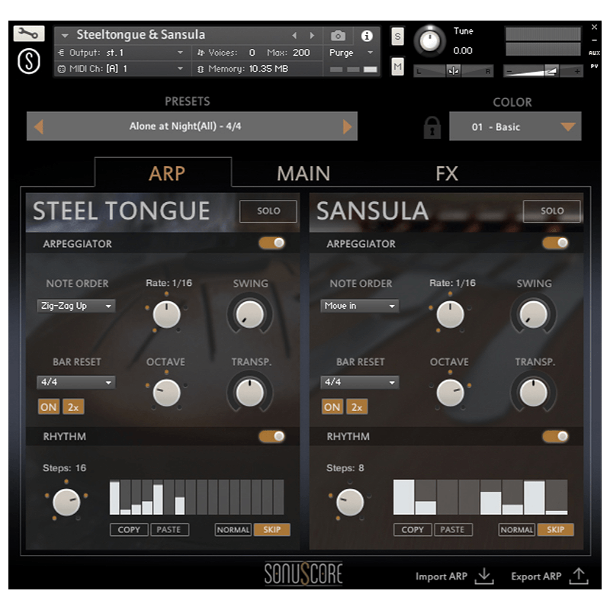Click the Steel Tongue Rate knob

click(166, 314)
